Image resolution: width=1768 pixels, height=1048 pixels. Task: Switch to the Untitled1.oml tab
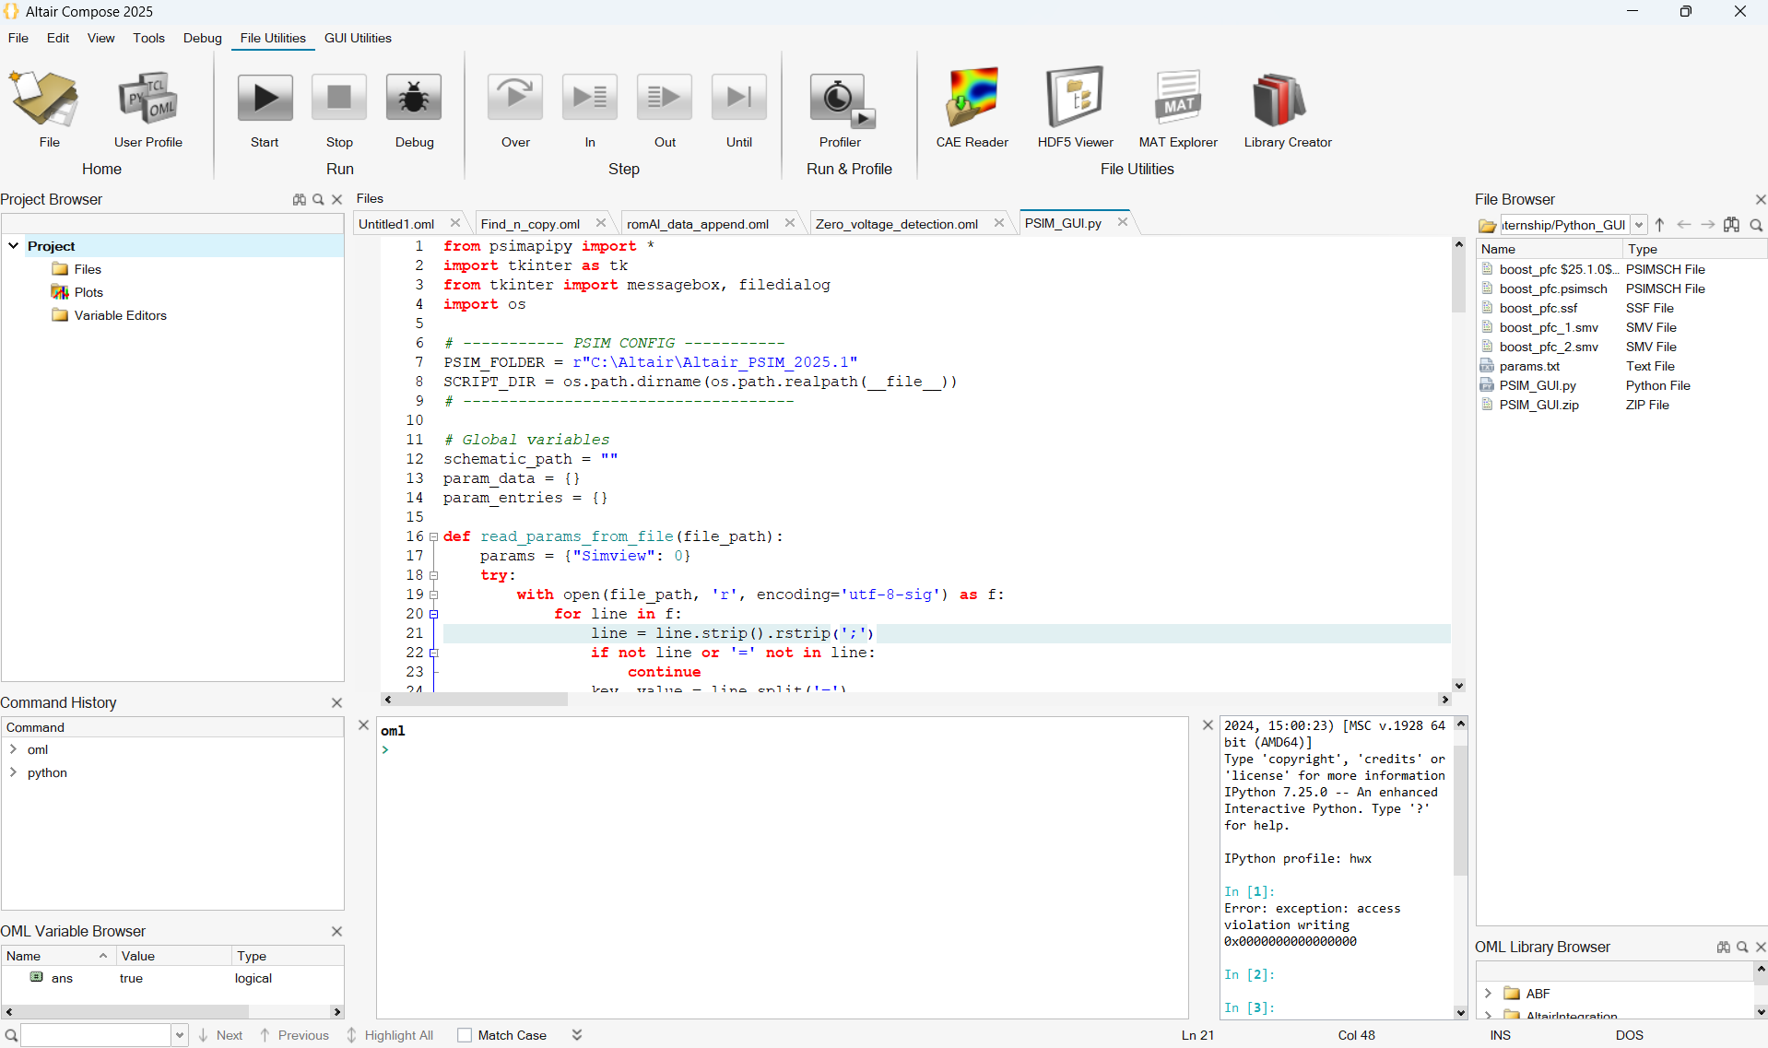[x=396, y=224]
